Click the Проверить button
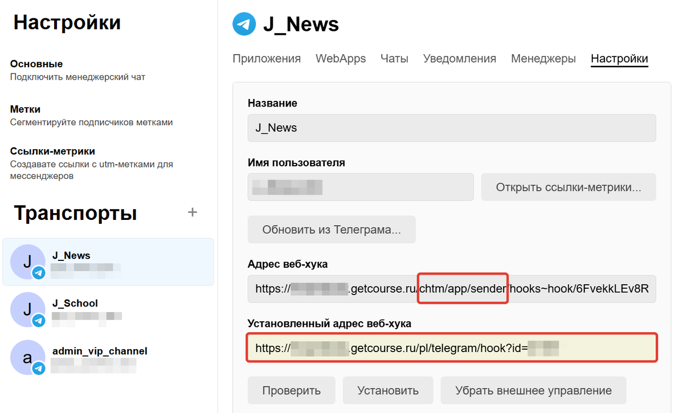Screen dimensions: 683x413 (x=292, y=390)
